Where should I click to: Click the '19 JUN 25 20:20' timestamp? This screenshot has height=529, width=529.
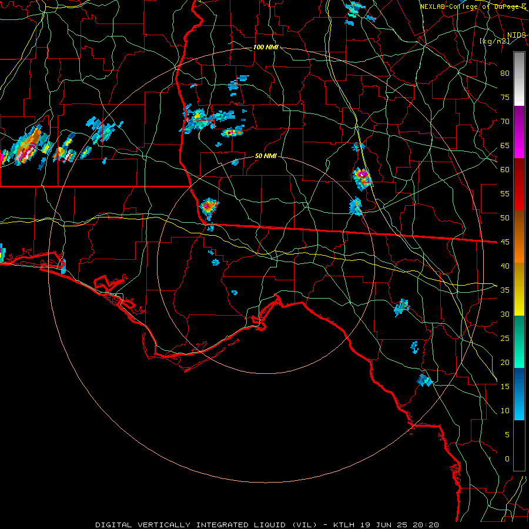(x=400, y=525)
